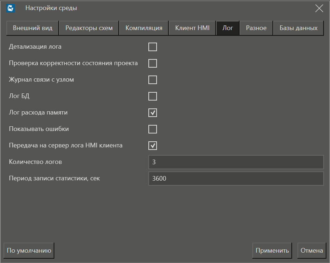Click the Применить button
This screenshot has width=330, height=263.
coord(272,250)
